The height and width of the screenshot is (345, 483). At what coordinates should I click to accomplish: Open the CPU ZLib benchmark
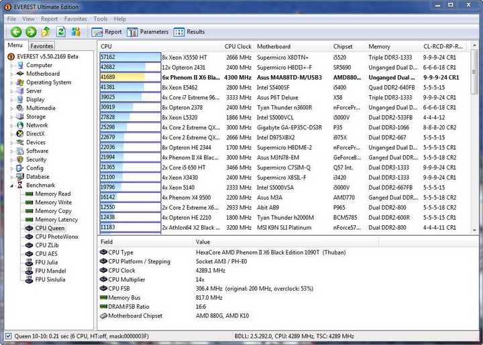tap(42, 245)
